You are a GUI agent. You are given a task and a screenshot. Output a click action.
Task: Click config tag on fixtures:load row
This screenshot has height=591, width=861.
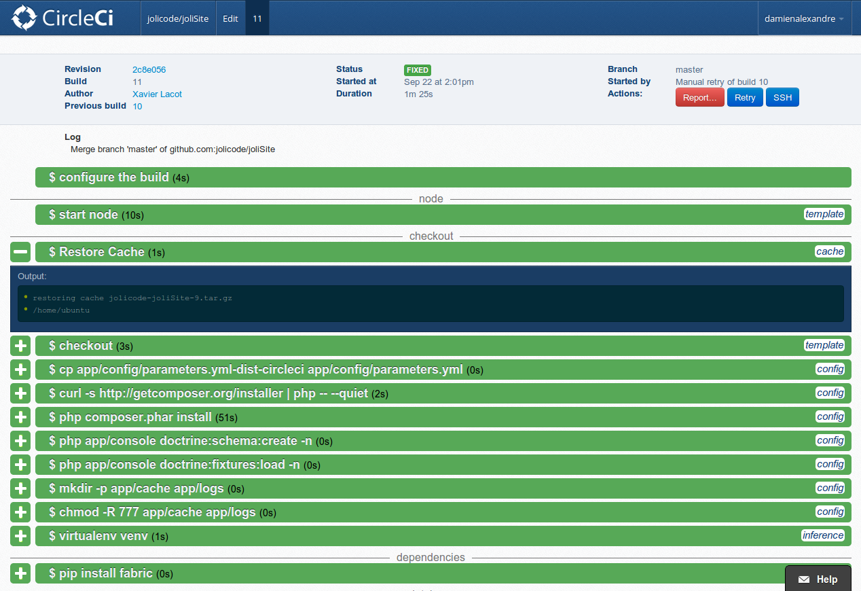pos(830,464)
